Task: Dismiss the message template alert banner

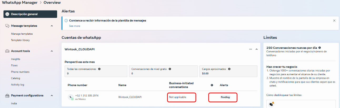Action: (334, 20)
